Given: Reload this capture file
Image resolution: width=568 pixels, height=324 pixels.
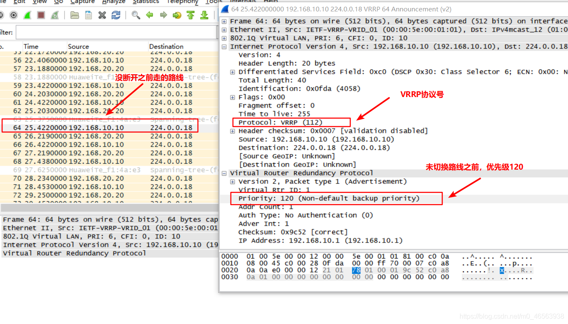Looking at the screenshot, I should pos(116,15).
